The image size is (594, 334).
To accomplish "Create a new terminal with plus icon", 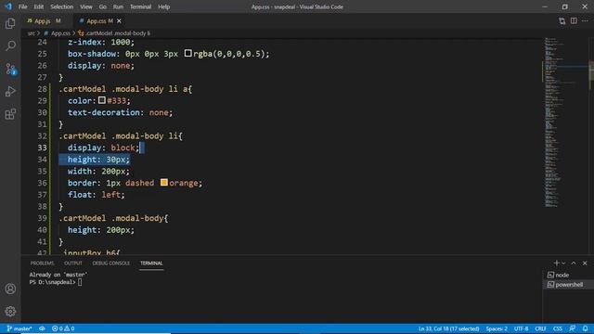I will point(556,263).
